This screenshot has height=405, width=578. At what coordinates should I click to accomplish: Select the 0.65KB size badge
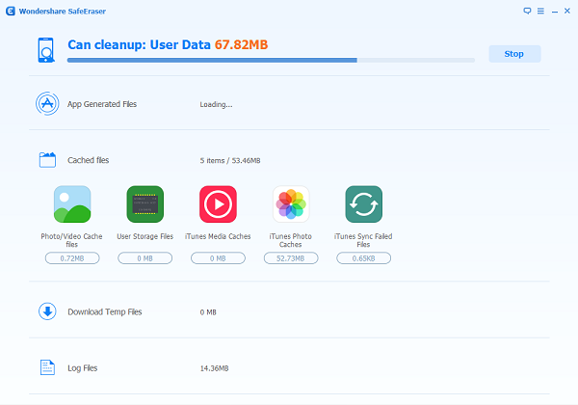[363, 258]
